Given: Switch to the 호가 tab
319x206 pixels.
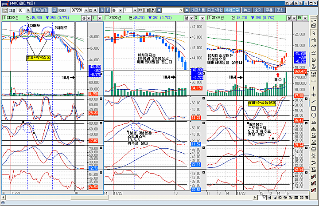Looking at the screenshot, I should tap(258, 10).
